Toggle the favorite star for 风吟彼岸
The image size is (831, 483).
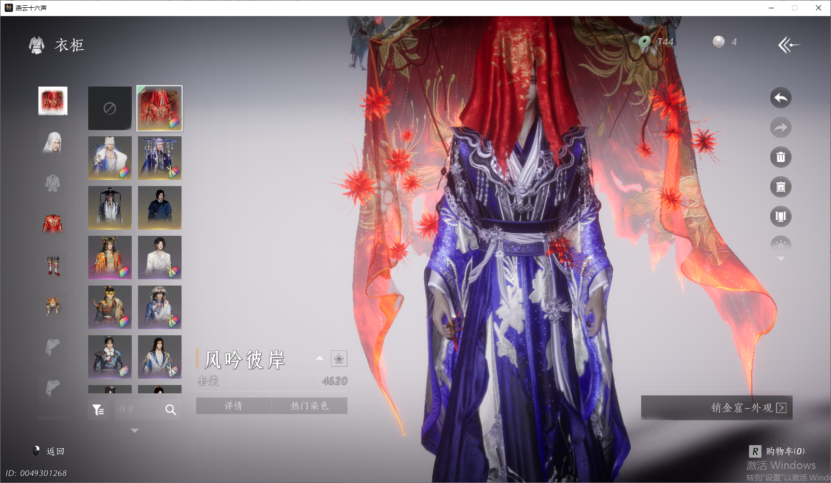[339, 359]
